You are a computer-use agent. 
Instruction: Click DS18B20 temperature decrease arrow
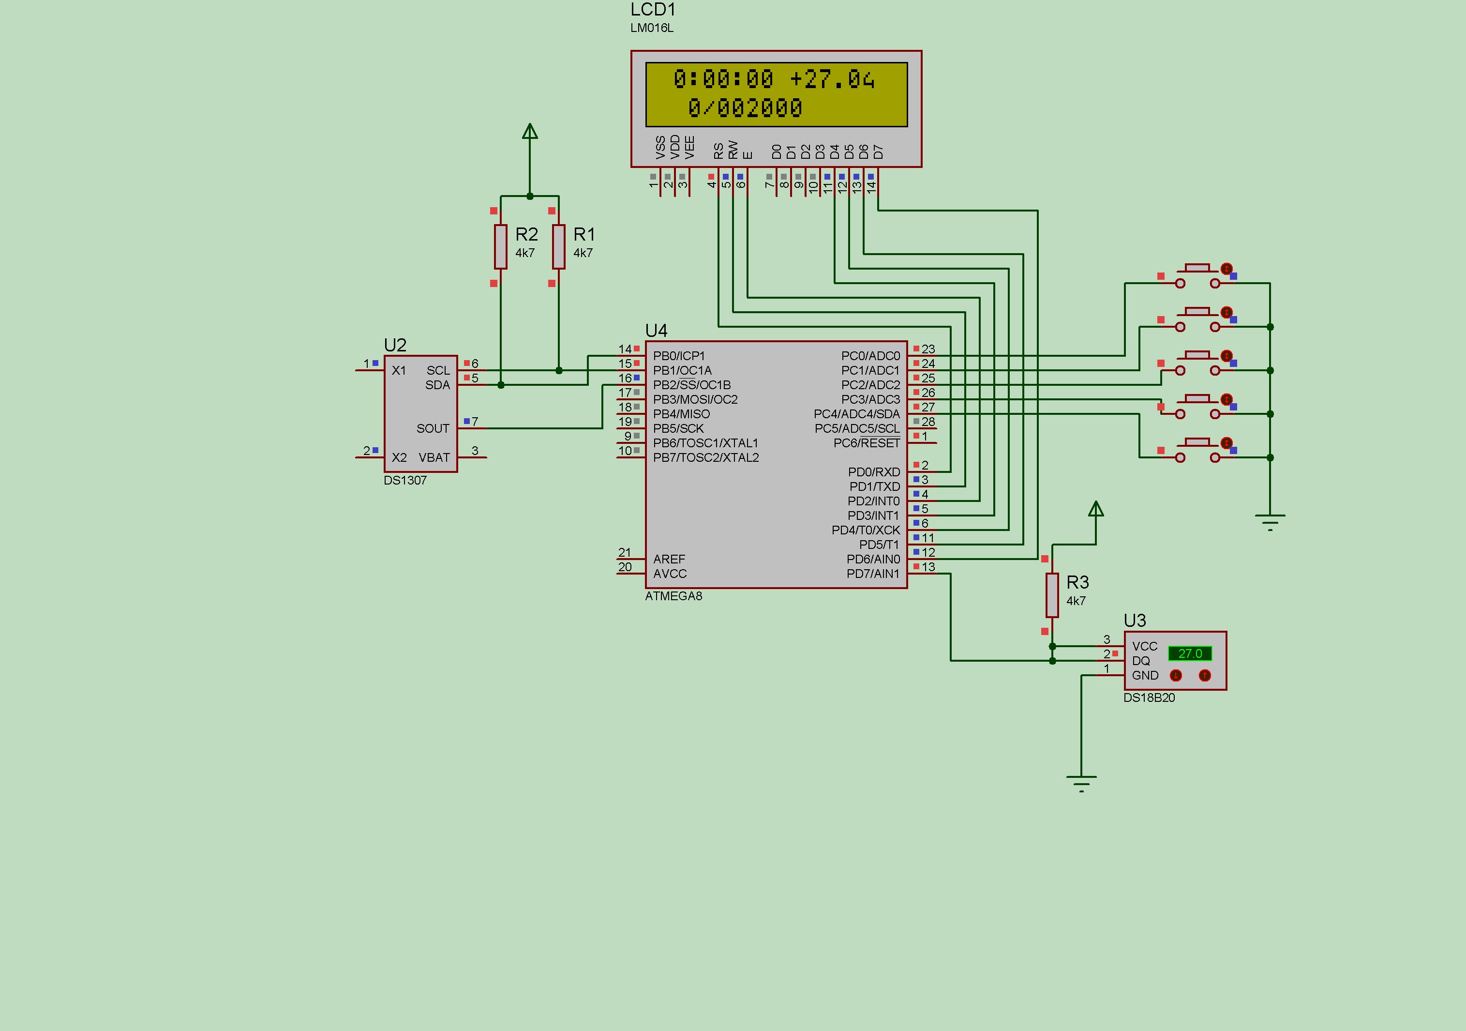tap(1176, 675)
